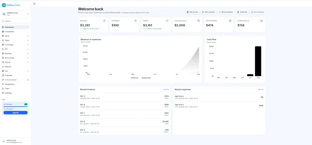Click the Free plan usage progress bar
This screenshot has height=145, width=312.
click(16, 107)
